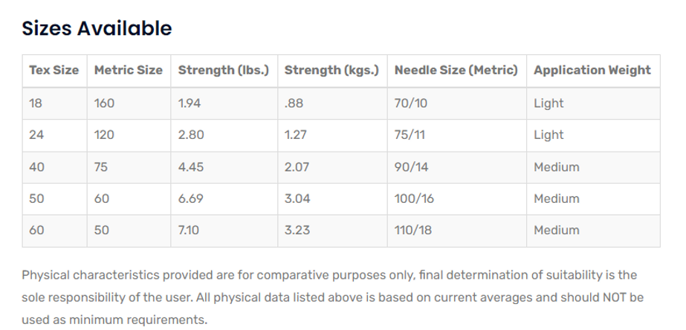The width and height of the screenshot is (686, 330).
Task: Click the 70/10 needle size cell
Action: pos(411,103)
